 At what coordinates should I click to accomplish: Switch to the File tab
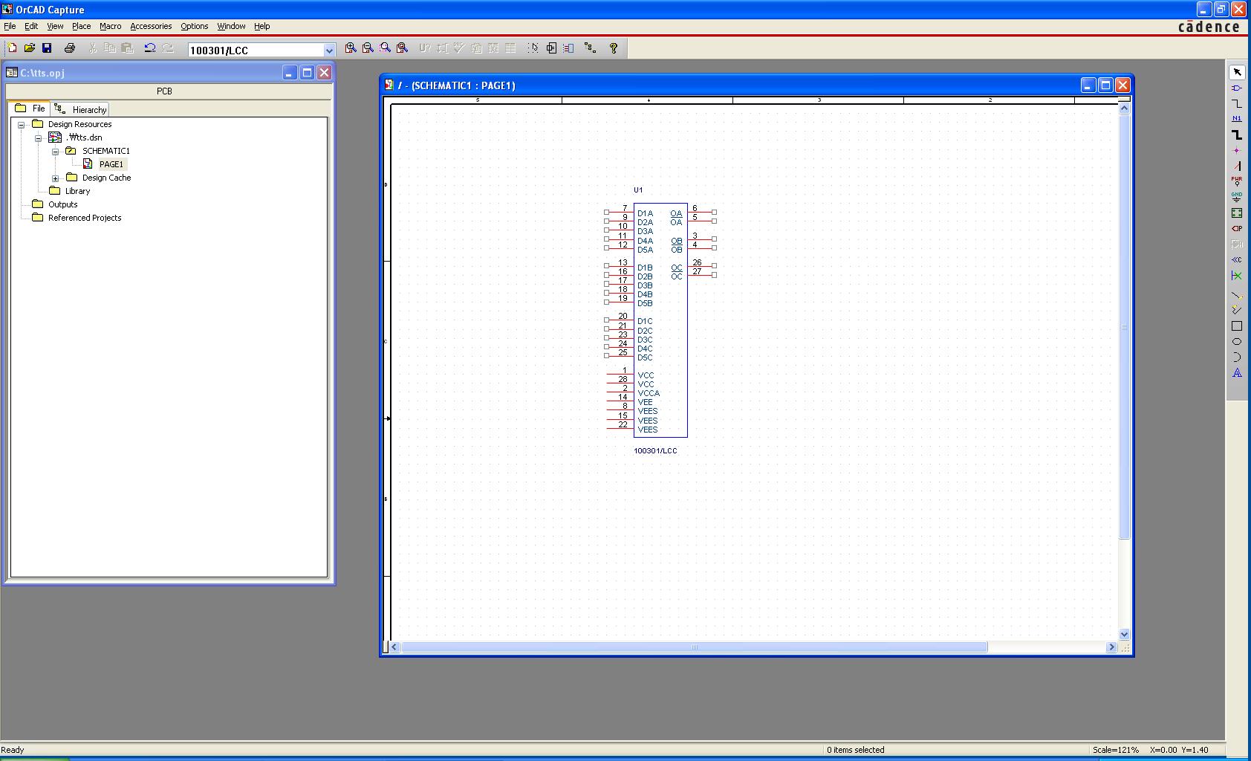30,109
